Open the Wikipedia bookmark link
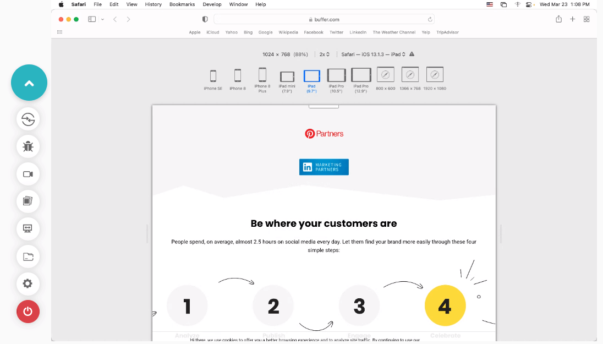The width and height of the screenshot is (603, 344). pos(288,32)
